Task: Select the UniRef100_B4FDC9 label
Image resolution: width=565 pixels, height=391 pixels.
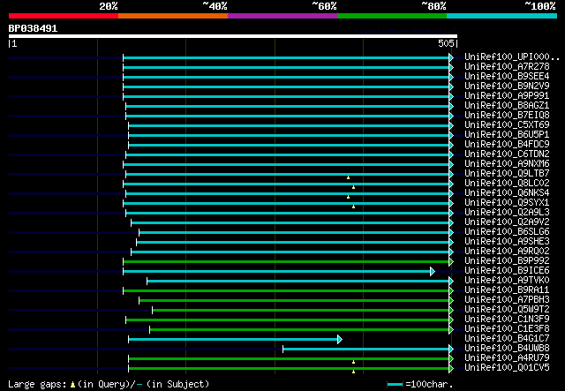Action: click(507, 145)
